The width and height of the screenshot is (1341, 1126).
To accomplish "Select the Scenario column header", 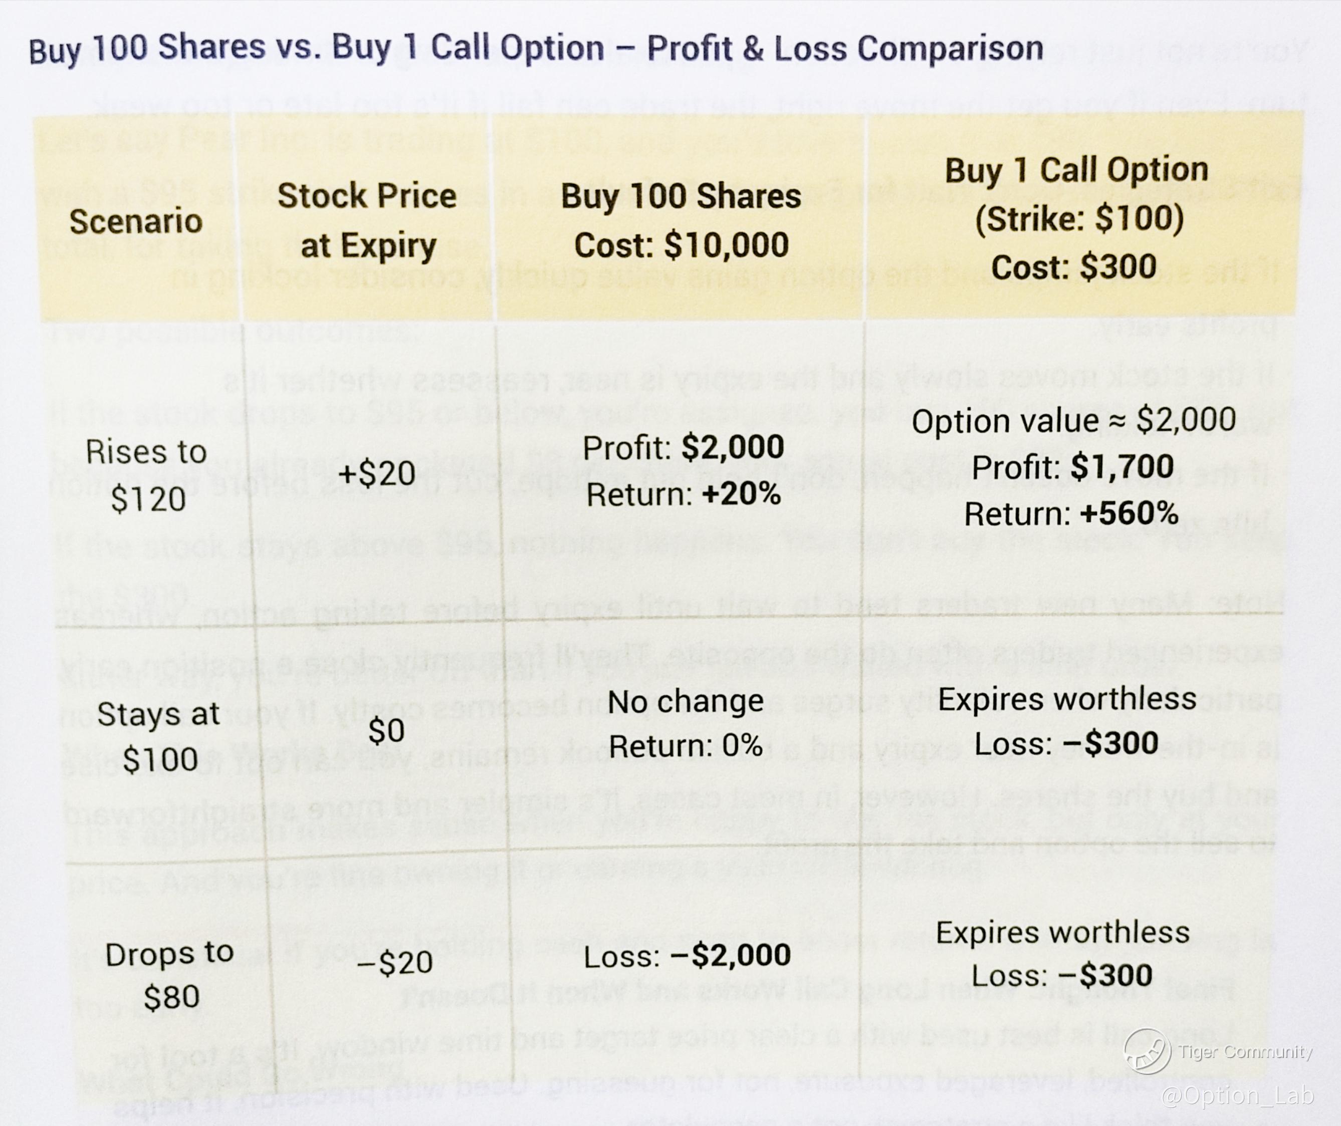I will tap(136, 221).
